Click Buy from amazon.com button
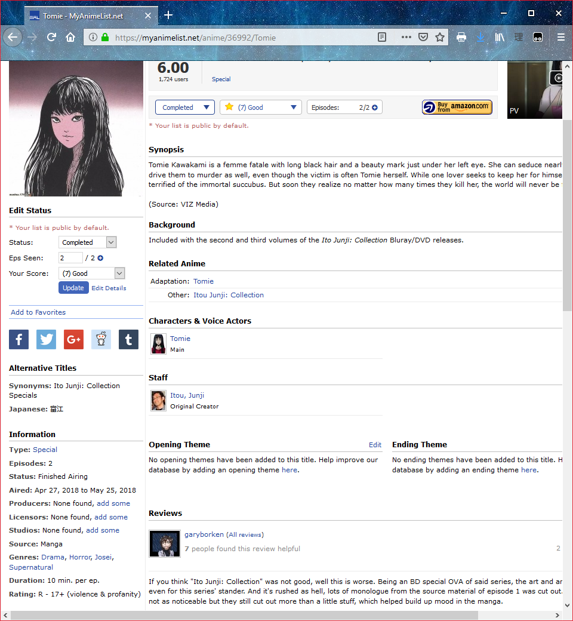This screenshot has width=573, height=621. point(457,107)
